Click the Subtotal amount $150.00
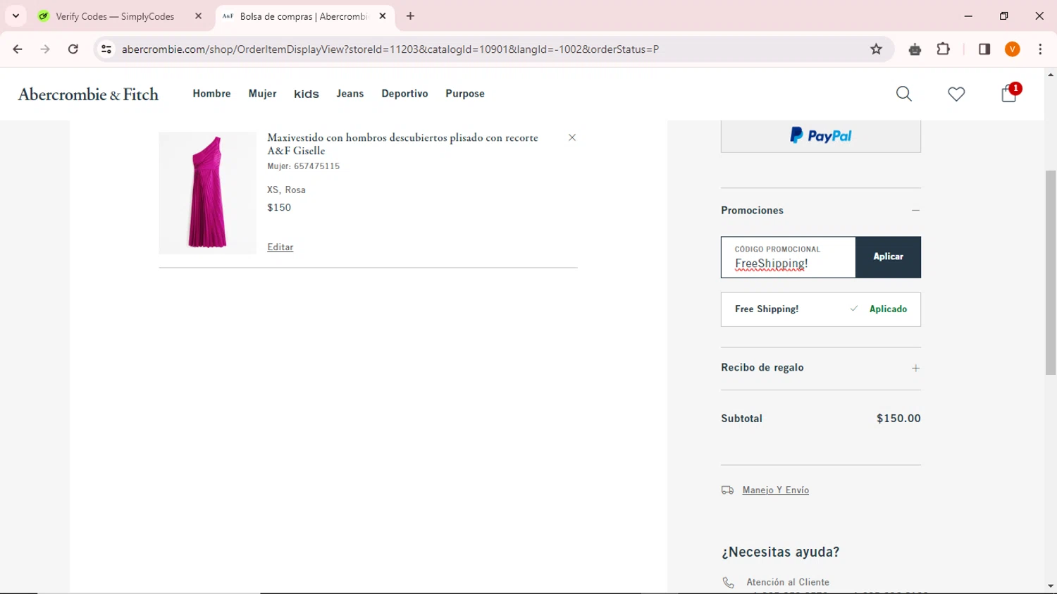 898,419
